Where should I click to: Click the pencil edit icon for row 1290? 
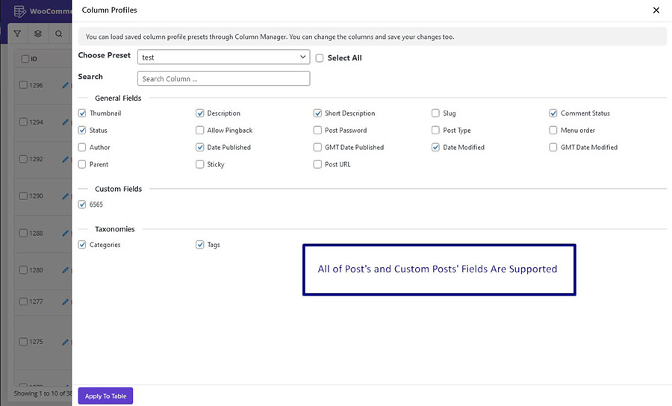tap(65, 196)
